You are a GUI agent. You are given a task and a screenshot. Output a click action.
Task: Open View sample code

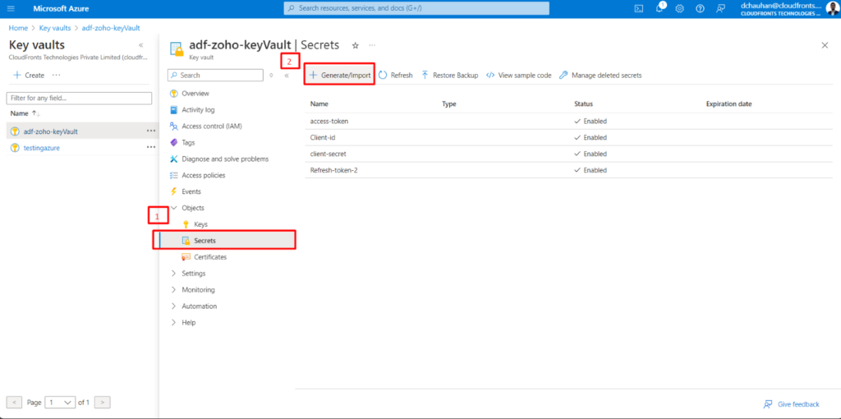(519, 75)
